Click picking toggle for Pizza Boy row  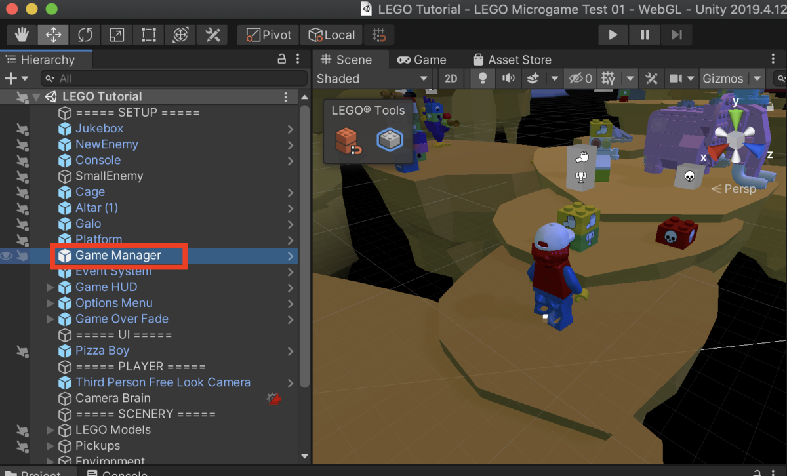(x=22, y=351)
